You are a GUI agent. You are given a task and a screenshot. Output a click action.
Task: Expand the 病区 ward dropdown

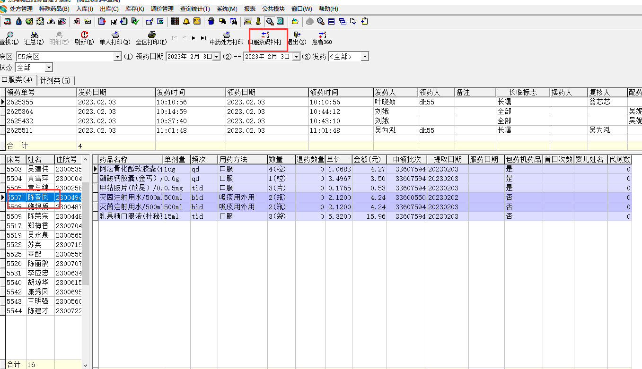[118, 57]
